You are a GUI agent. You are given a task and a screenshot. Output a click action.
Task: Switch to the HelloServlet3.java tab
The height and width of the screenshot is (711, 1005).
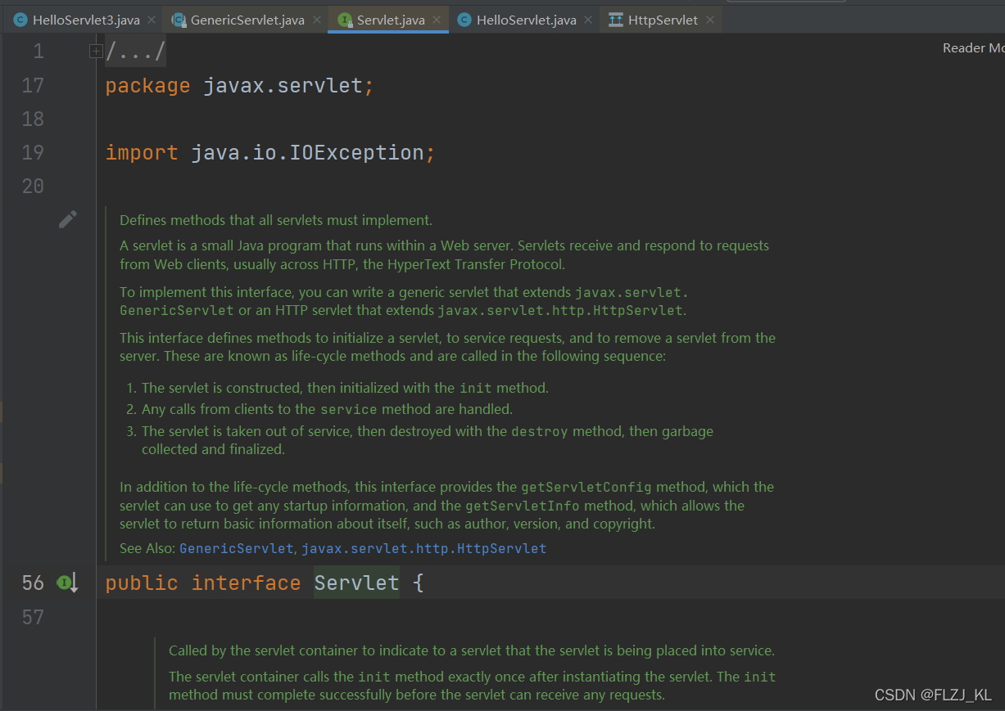[86, 20]
